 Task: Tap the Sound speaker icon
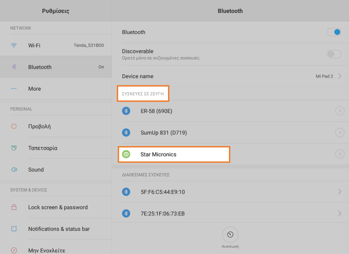14,170
